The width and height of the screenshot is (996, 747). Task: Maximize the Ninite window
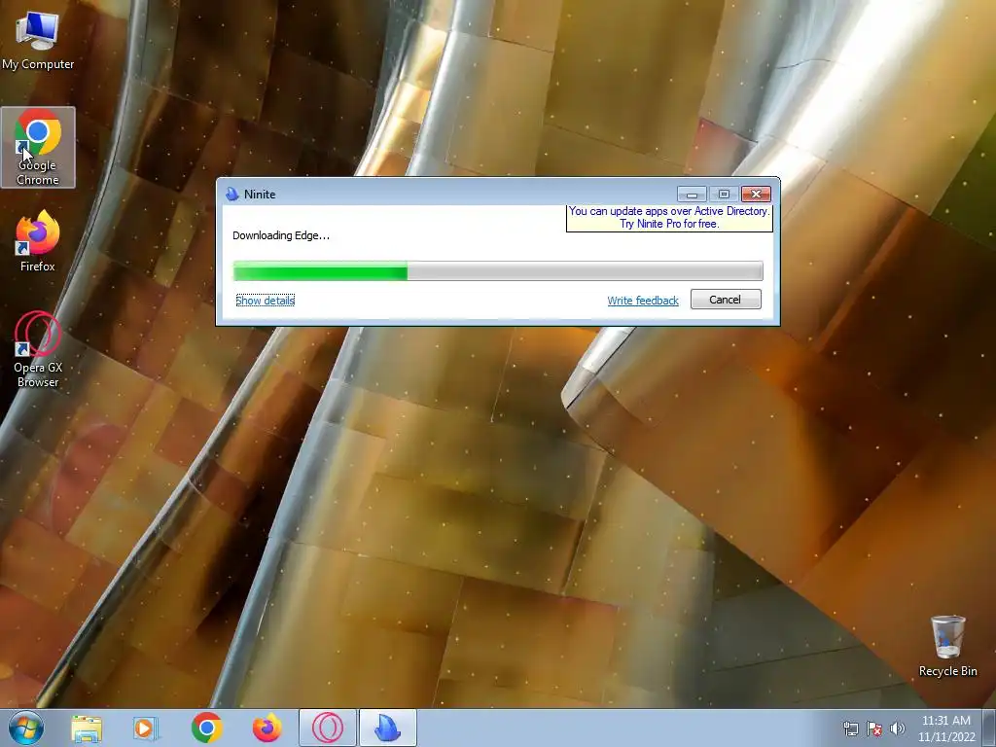coord(724,194)
